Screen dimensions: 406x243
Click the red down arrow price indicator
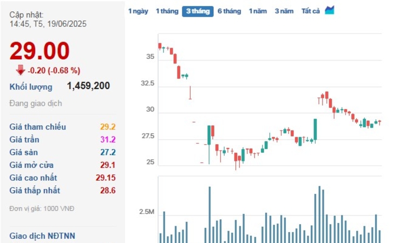[21, 70]
